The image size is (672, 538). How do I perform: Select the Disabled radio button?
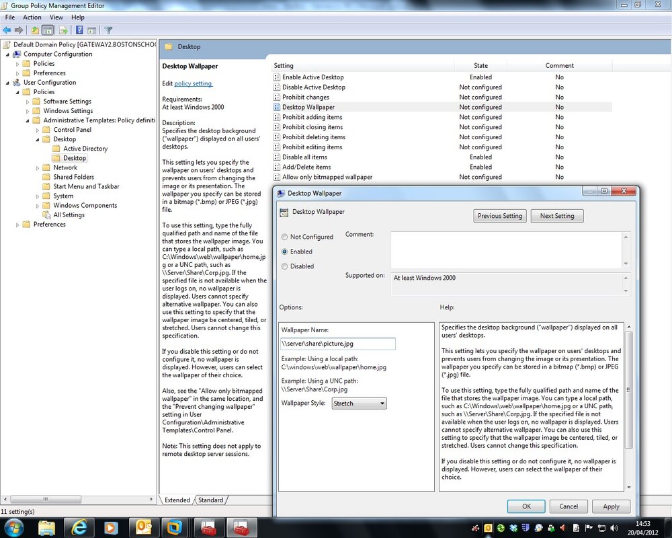(284, 266)
